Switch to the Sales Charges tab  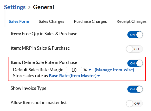(52, 21)
